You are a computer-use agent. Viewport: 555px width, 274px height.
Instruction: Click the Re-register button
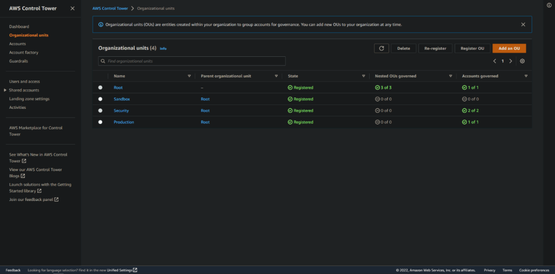(x=435, y=48)
